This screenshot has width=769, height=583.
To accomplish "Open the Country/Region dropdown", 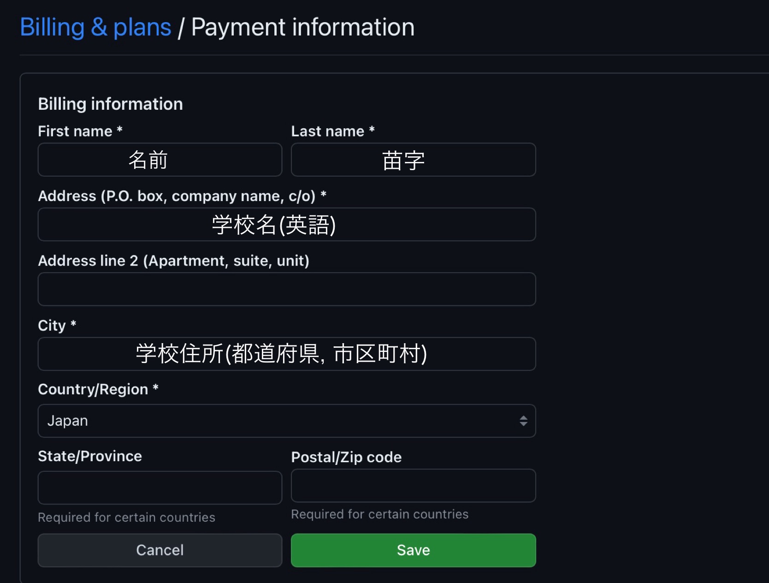I will [286, 421].
